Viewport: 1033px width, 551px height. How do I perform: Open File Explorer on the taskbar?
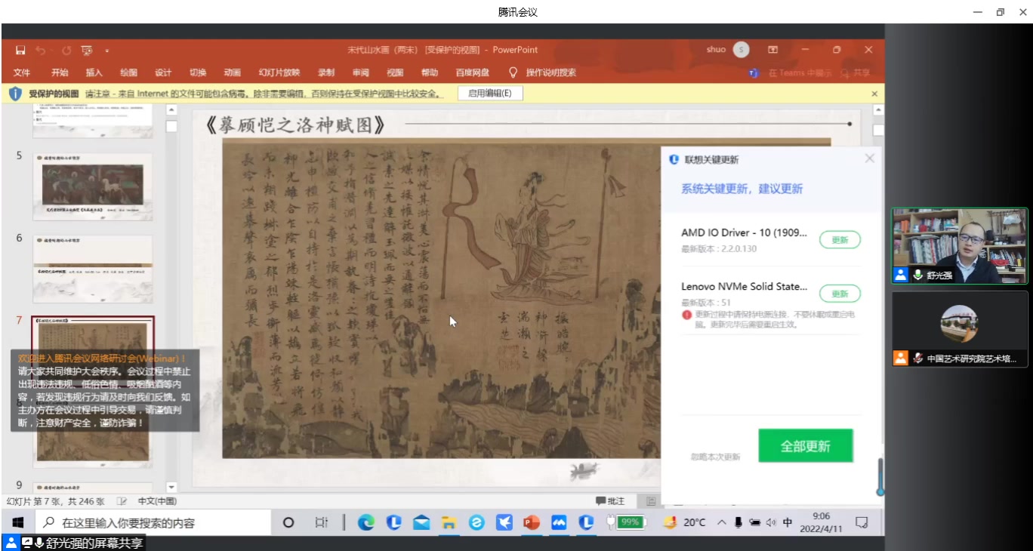point(449,522)
